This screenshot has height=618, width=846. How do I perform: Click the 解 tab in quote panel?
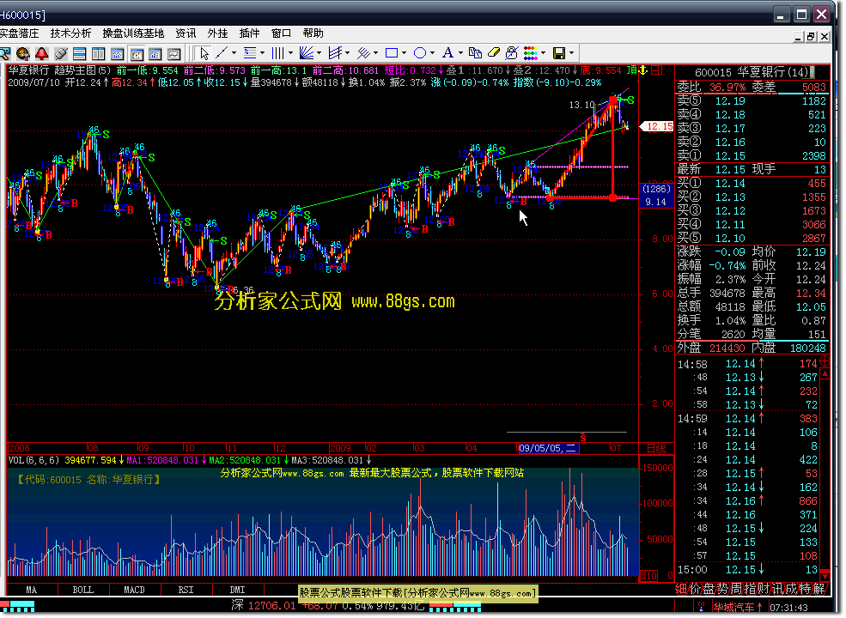pyautogui.click(x=819, y=589)
